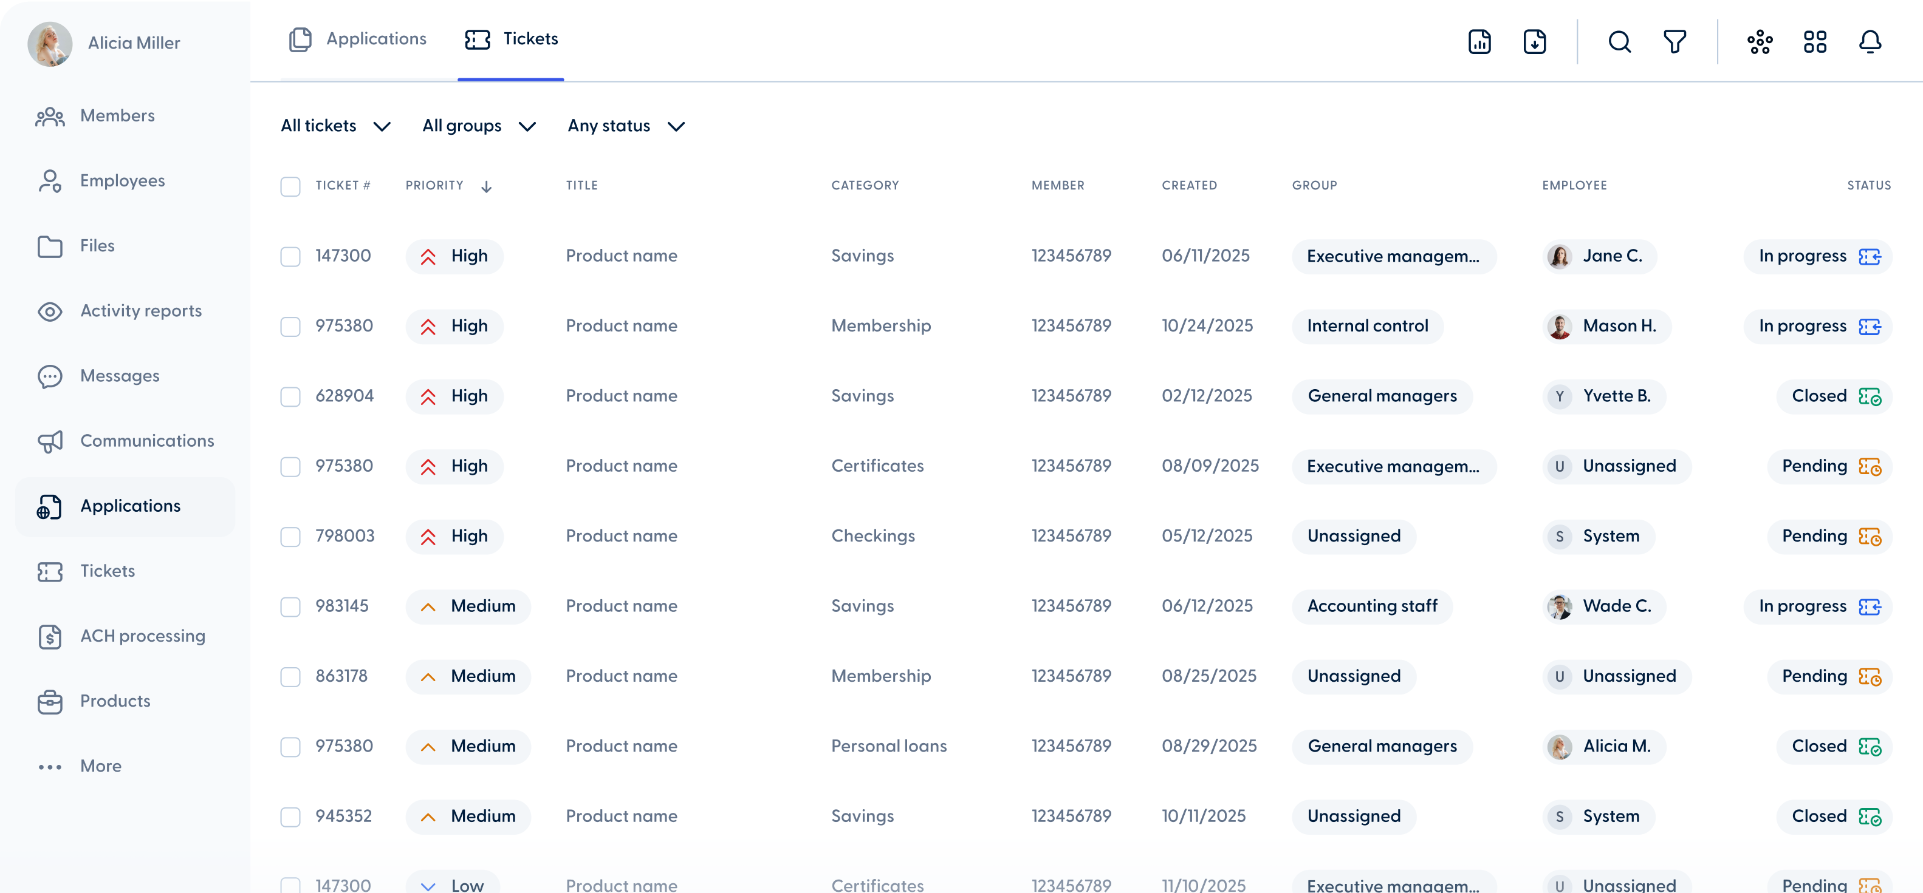The height and width of the screenshot is (893, 1923).
Task: Check the checkbox for ticket 628904
Action: pyautogui.click(x=291, y=396)
